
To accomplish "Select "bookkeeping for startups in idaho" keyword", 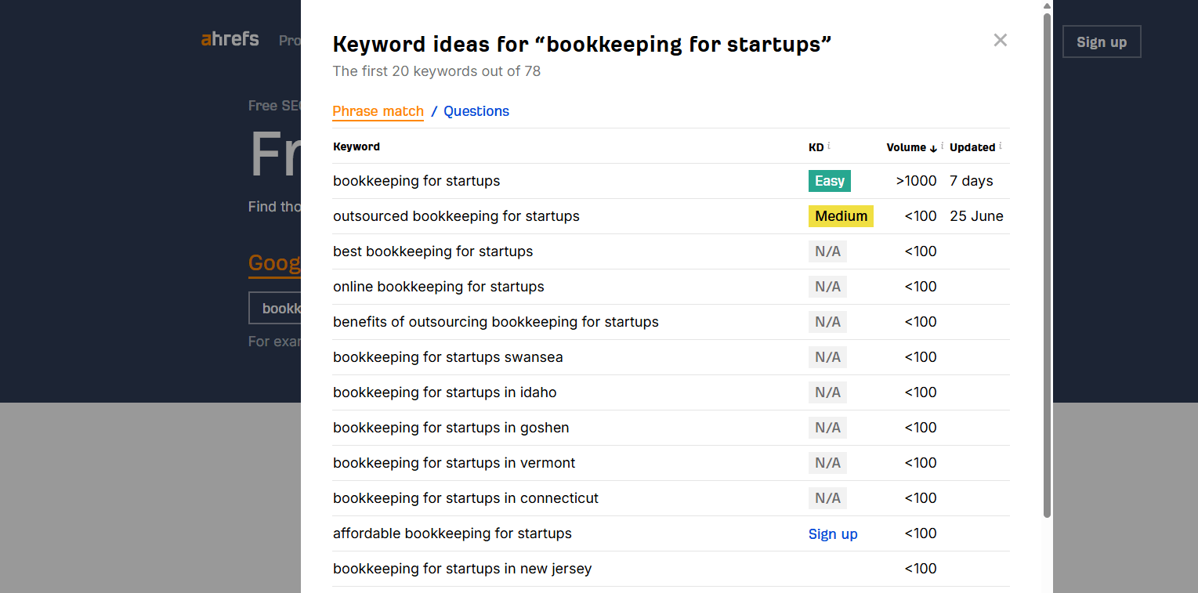I will [445, 392].
